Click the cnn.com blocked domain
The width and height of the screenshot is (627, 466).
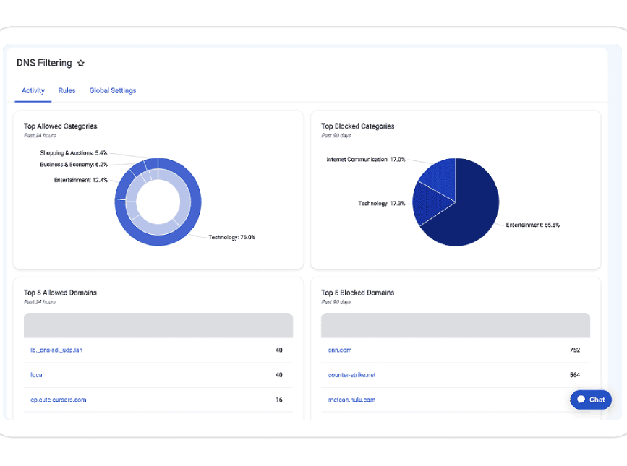(x=340, y=350)
